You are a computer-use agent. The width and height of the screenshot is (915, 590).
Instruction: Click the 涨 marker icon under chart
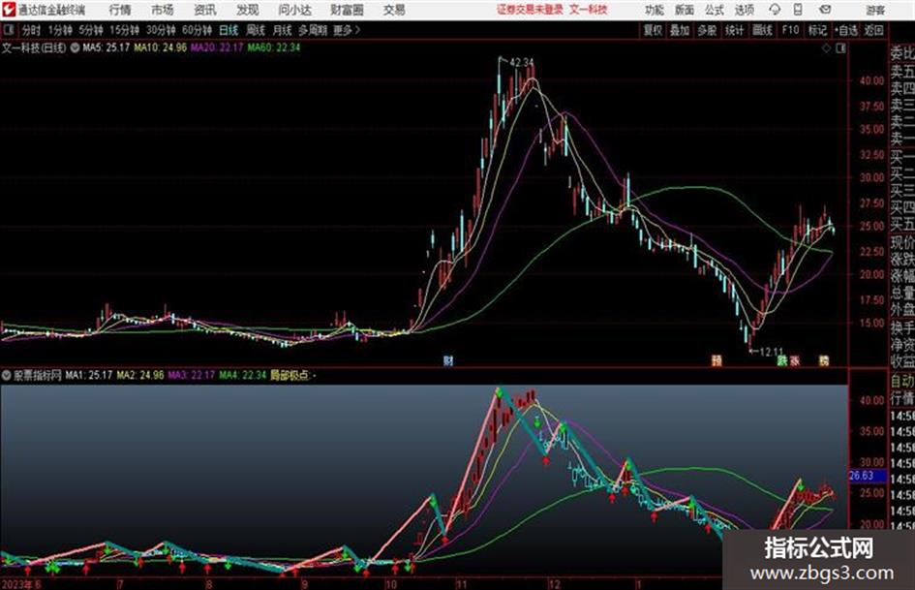[795, 360]
